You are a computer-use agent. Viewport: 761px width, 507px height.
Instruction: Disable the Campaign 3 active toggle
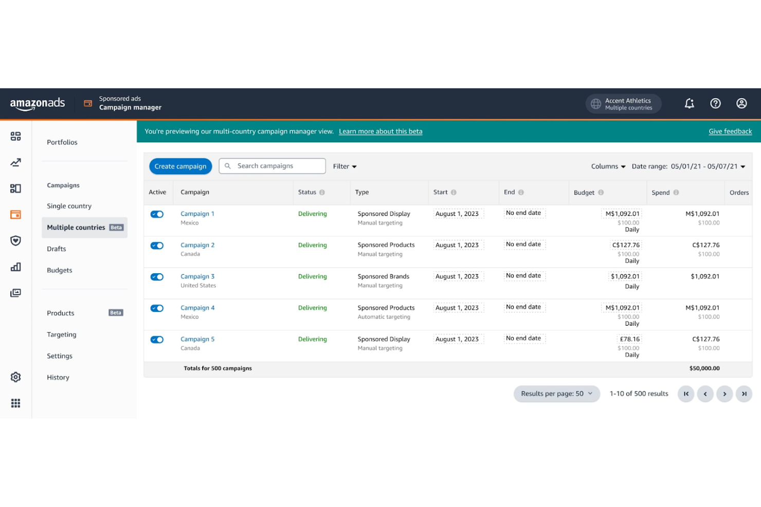click(157, 277)
